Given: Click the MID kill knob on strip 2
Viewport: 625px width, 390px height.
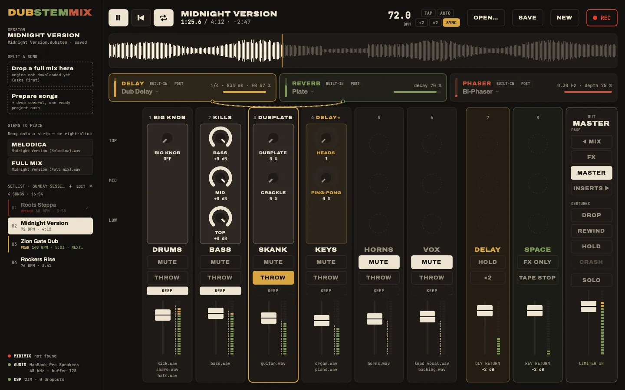Looking at the screenshot, I should pos(220,178).
